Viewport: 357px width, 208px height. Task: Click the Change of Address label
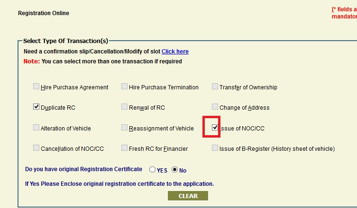click(244, 108)
